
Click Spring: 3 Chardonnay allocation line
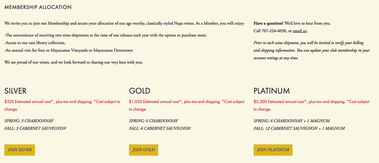click(29, 121)
